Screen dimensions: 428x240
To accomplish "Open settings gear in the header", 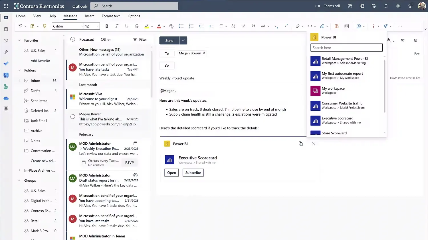I will coord(398,6).
